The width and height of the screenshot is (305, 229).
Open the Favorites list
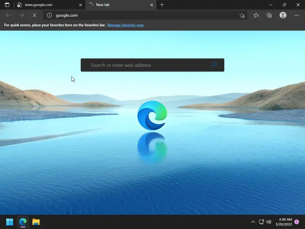tap(256, 15)
